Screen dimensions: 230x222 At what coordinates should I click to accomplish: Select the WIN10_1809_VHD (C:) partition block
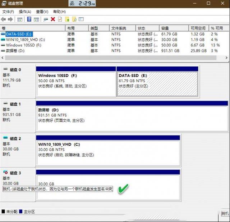tap(108, 151)
